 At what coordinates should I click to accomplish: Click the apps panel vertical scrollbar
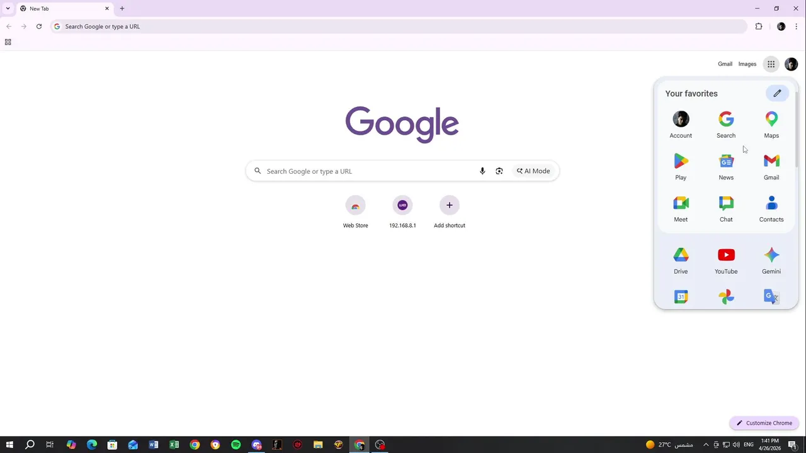tap(797, 129)
